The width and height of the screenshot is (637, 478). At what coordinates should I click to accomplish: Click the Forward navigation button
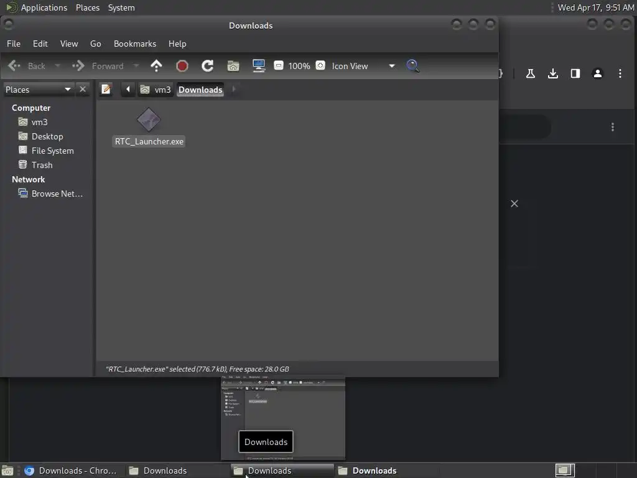pyautogui.click(x=98, y=66)
